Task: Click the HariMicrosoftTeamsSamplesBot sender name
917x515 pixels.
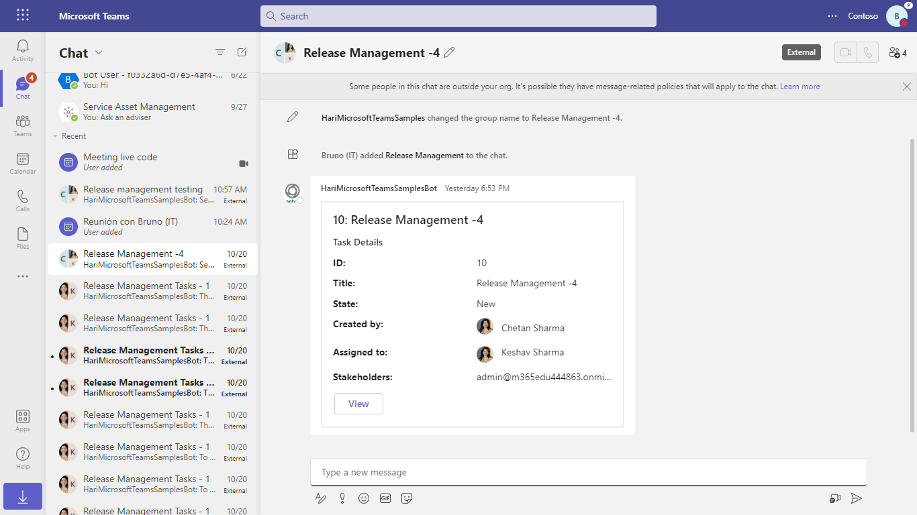Action: tap(379, 188)
